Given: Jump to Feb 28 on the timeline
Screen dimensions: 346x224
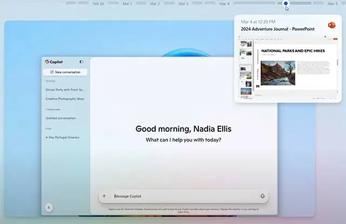Looking at the screenshot, I should pyautogui.click(x=98, y=4).
